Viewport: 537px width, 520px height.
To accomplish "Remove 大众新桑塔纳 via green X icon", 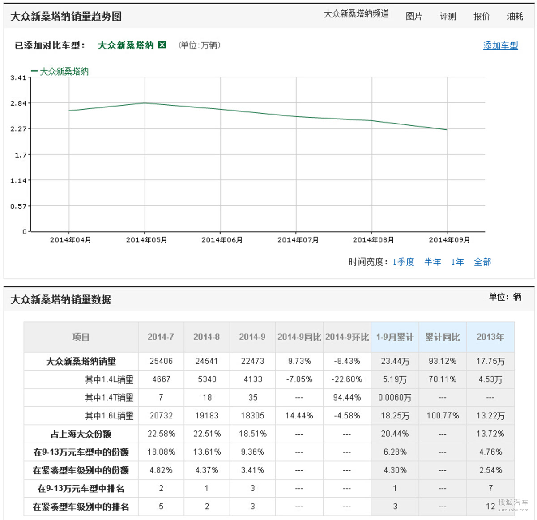I will (162, 45).
